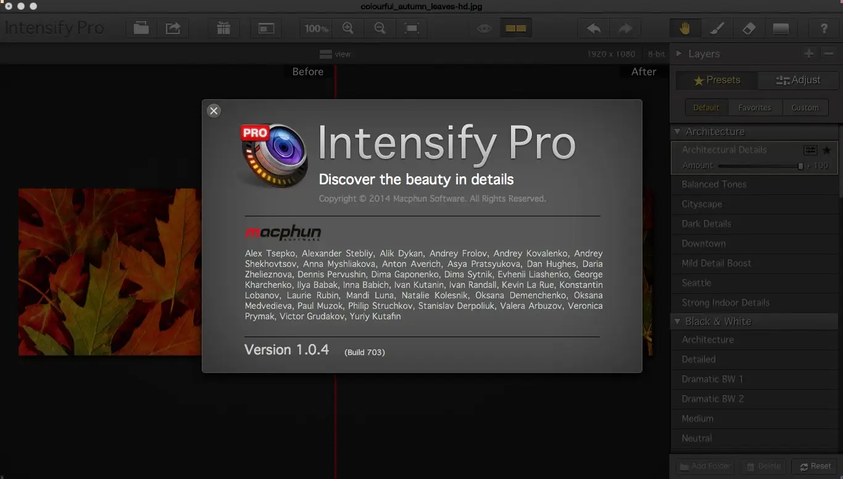Apply the Cityscape preset
Screen dimensions: 843x479
click(x=754, y=204)
